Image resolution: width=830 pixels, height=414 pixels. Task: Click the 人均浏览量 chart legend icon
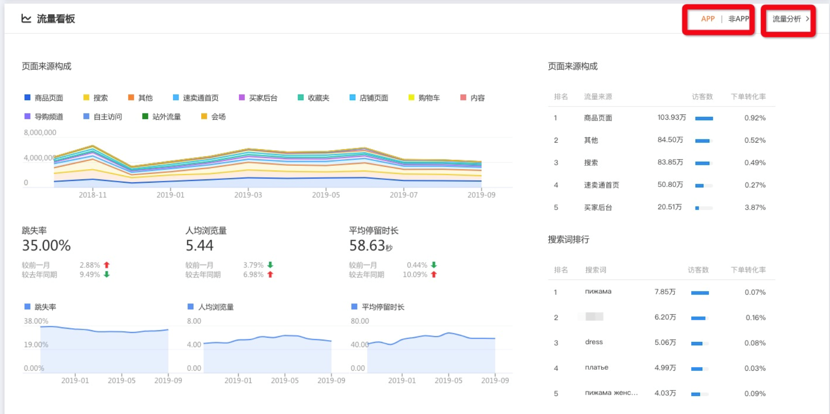pyautogui.click(x=190, y=307)
